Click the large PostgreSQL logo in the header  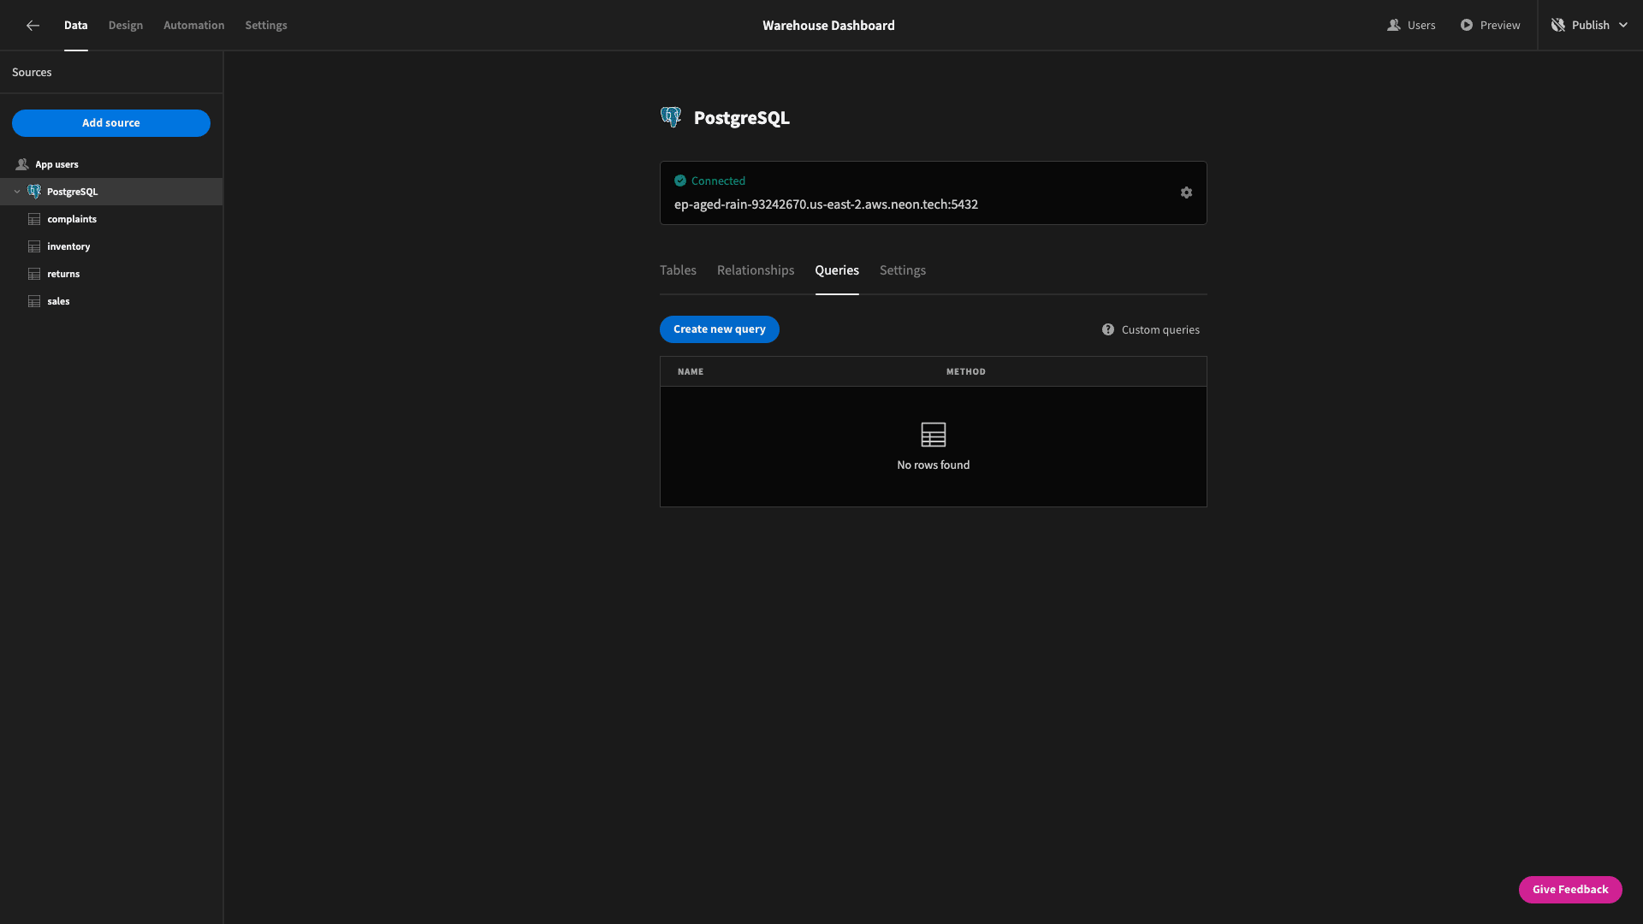coord(671,117)
